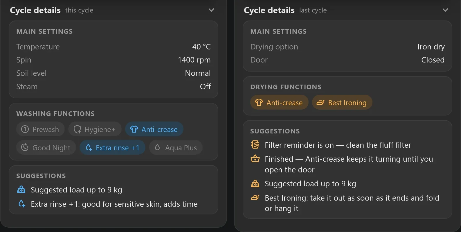The width and height of the screenshot is (461, 232).
Task: Click the Soil level value Normal
Action: coord(198,73)
